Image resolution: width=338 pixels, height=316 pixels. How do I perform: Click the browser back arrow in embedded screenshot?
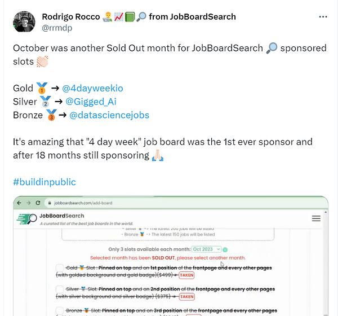click(x=19, y=203)
